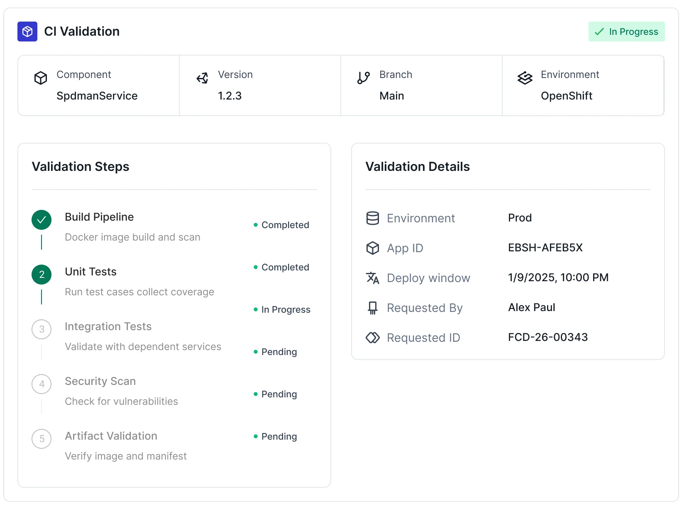Select the Build Pipeline step title
689x506 pixels.
(99, 217)
